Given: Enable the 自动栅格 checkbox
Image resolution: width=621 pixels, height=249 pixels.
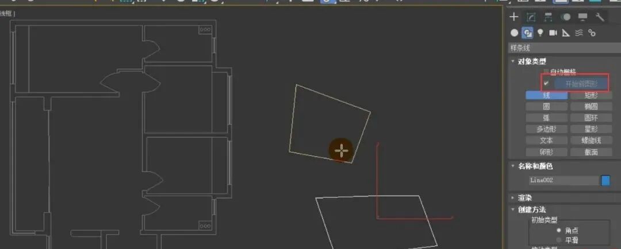Looking at the screenshot, I should click(x=546, y=72).
